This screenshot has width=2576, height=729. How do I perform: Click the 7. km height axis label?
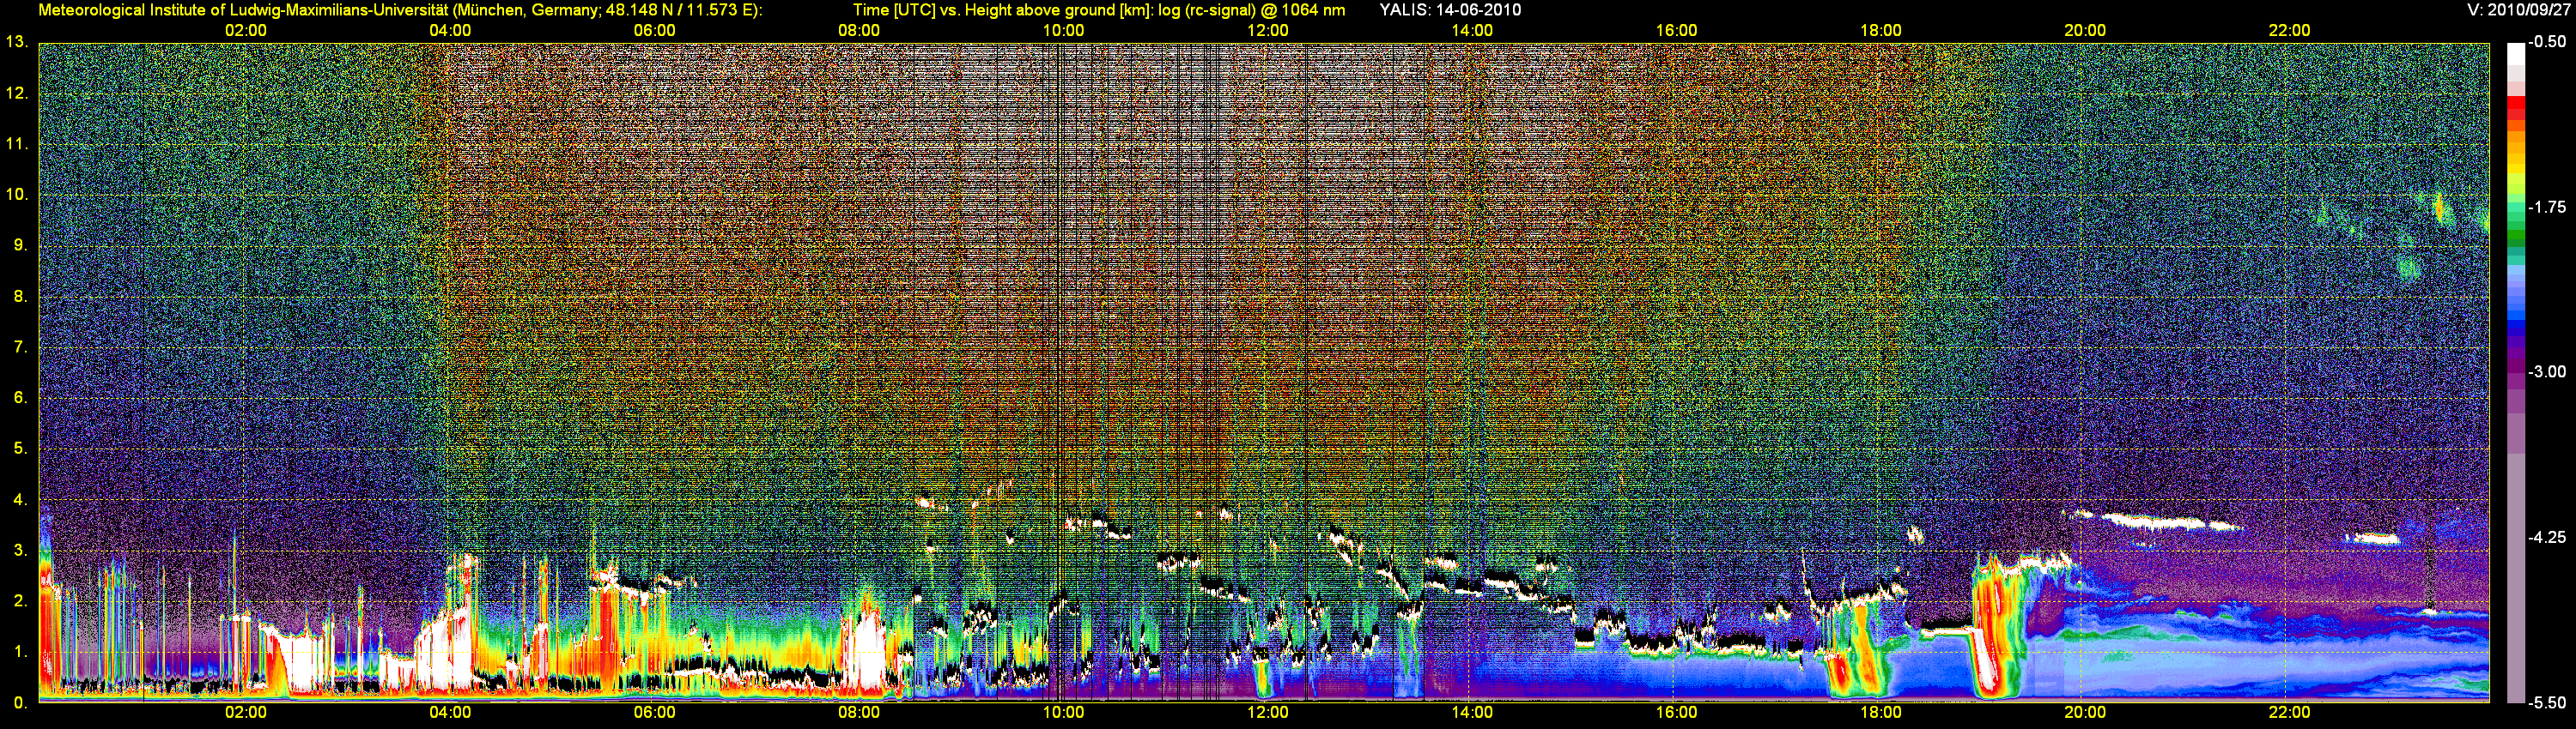click(20, 346)
